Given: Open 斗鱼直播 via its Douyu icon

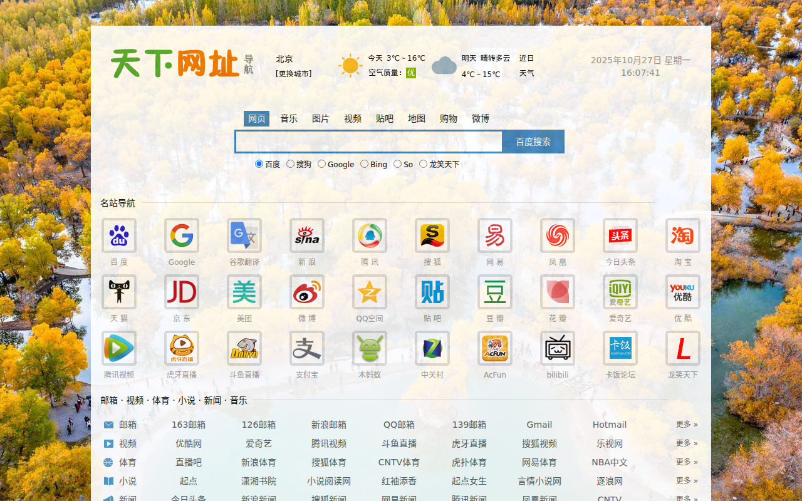Looking at the screenshot, I should click(x=244, y=348).
